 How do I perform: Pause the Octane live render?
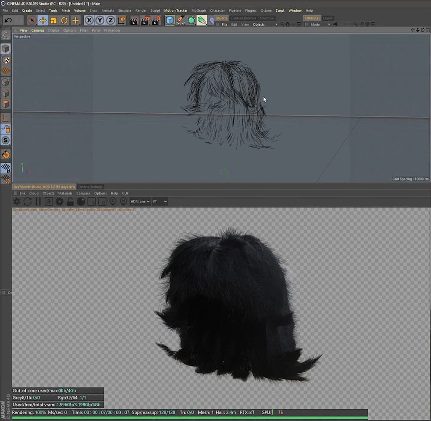point(38,201)
